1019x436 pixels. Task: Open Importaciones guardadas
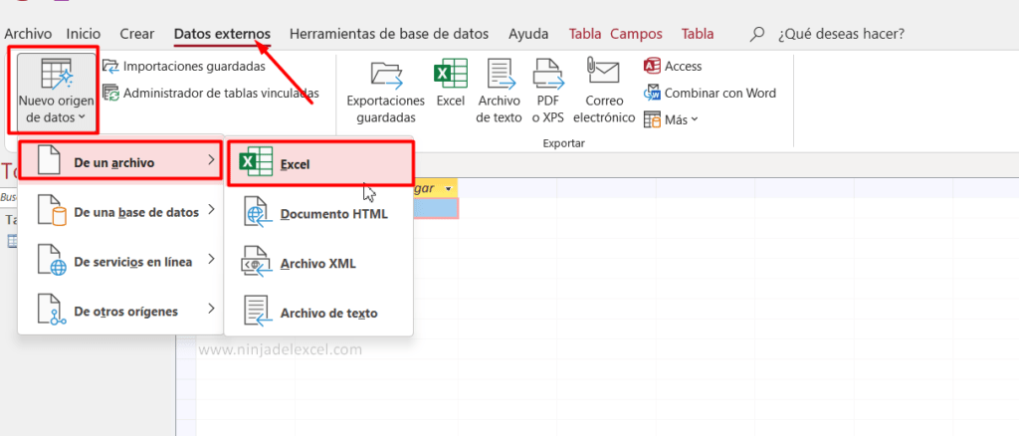coord(184,66)
